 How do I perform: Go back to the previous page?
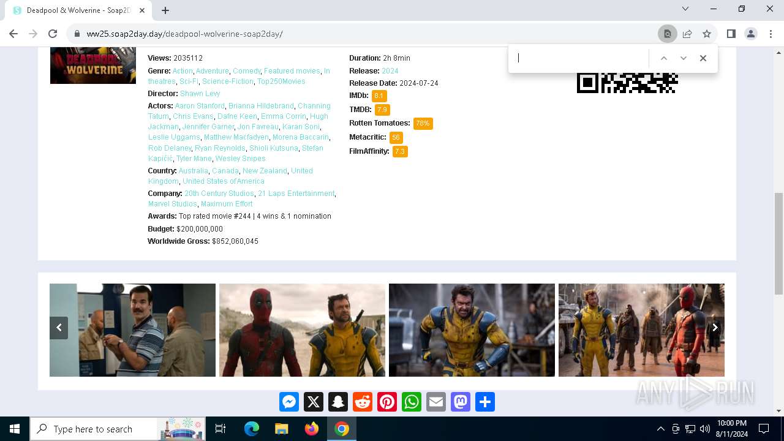pyautogui.click(x=13, y=34)
